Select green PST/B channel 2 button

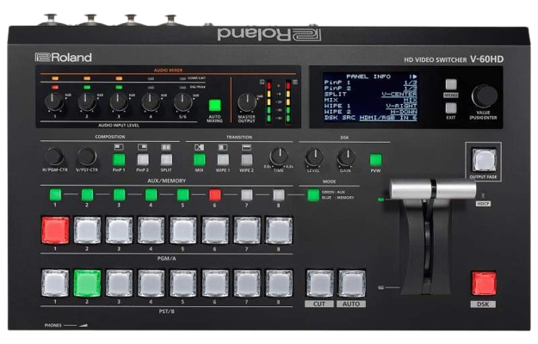[87, 283]
